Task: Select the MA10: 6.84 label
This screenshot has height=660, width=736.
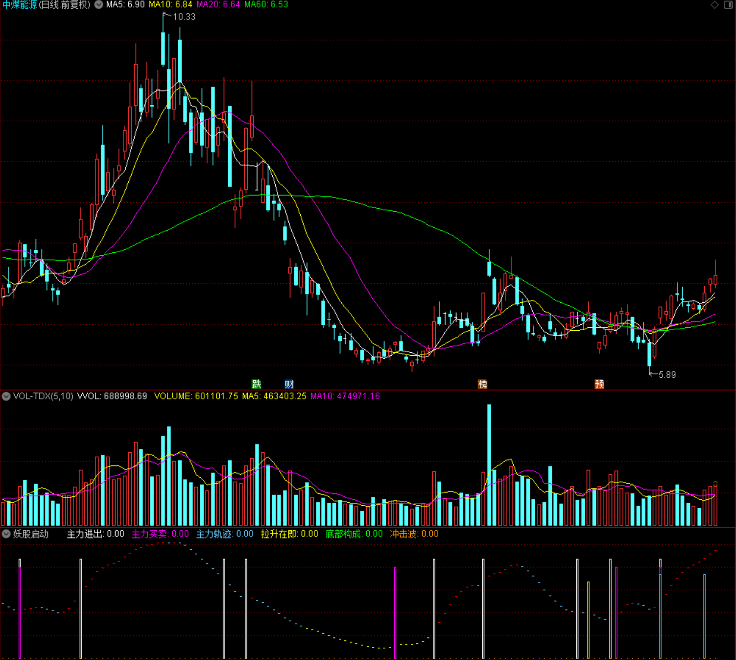Action: point(170,4)
